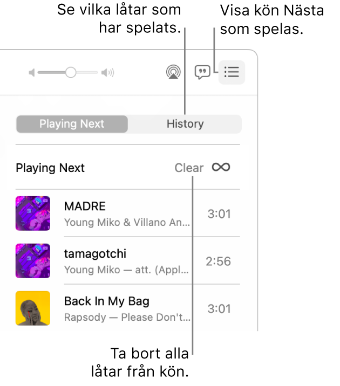Click the MADRE album artwork

(33, 213)
